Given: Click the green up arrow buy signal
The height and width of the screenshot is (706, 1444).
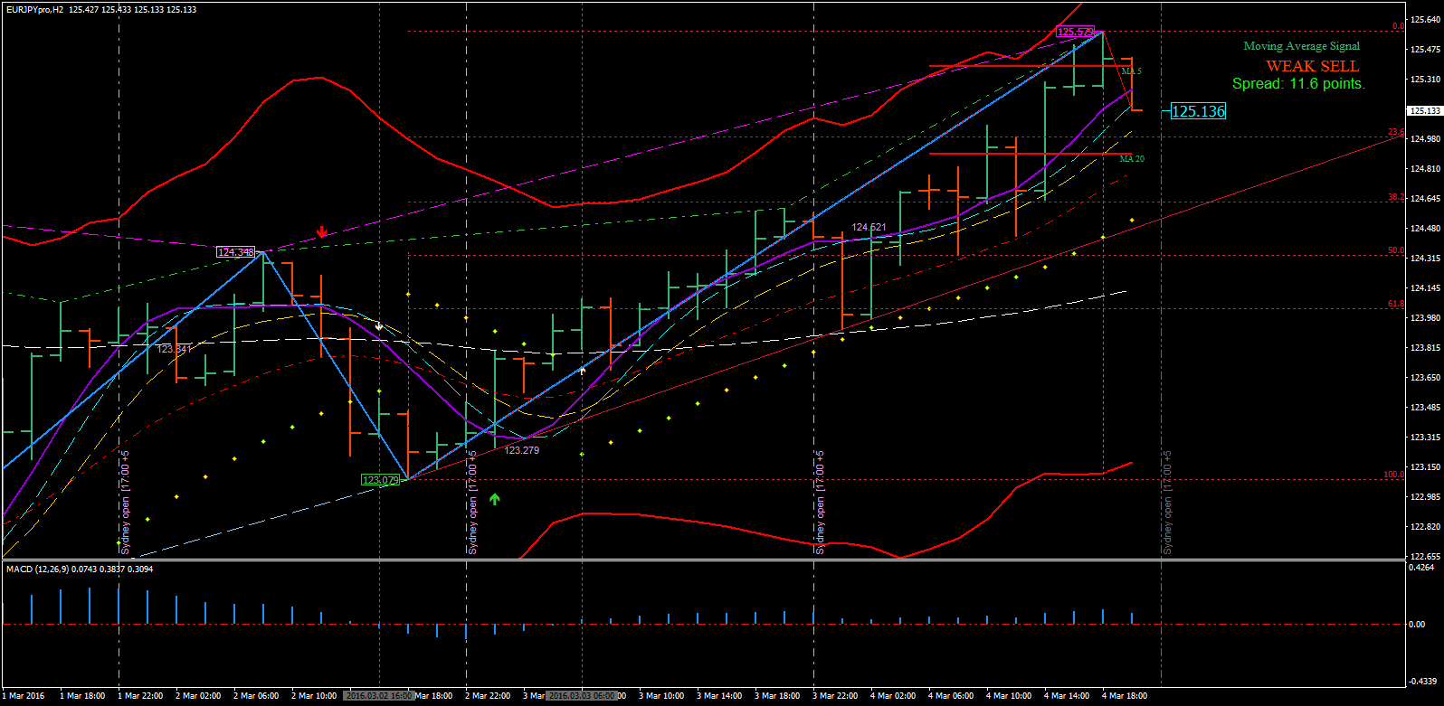Looking at the screenshot, I should pyautogui.click(x=495, y=498).
